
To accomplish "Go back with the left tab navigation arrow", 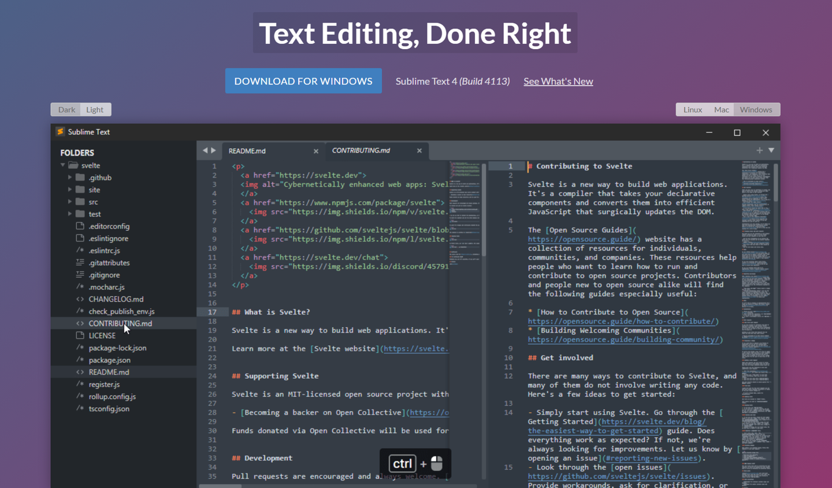I will [x=205, y=150].
